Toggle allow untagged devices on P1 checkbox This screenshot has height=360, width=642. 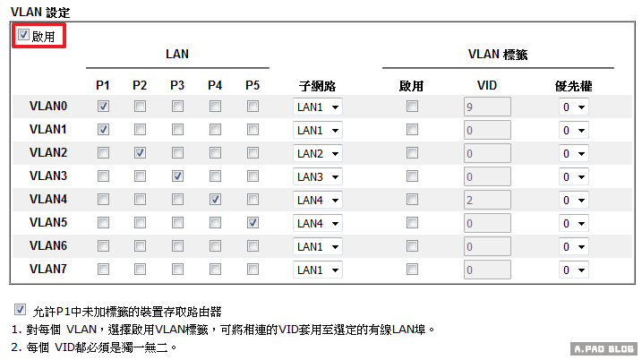point(21,310)
